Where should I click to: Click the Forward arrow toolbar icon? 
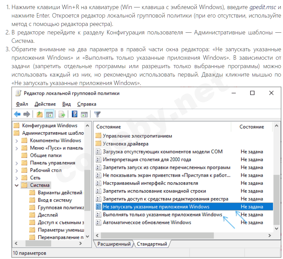pyautogui.click(x=27, y=114)
